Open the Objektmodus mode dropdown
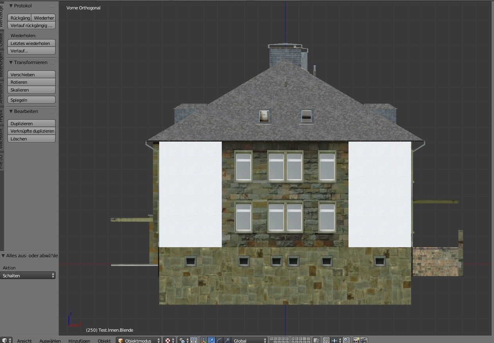 (x=139, y=340)
